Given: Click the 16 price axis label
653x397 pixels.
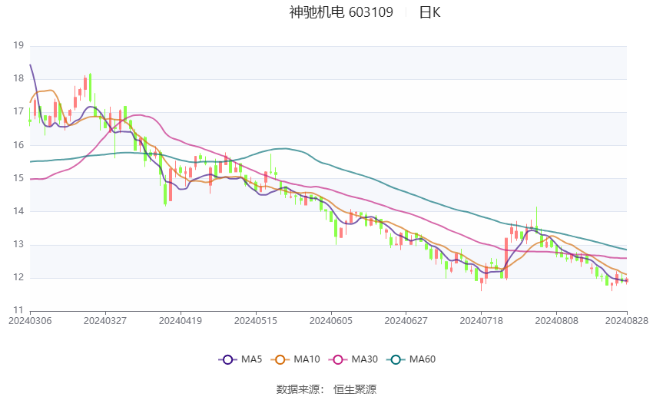Looking at the screenshot, I should point(18,145).
